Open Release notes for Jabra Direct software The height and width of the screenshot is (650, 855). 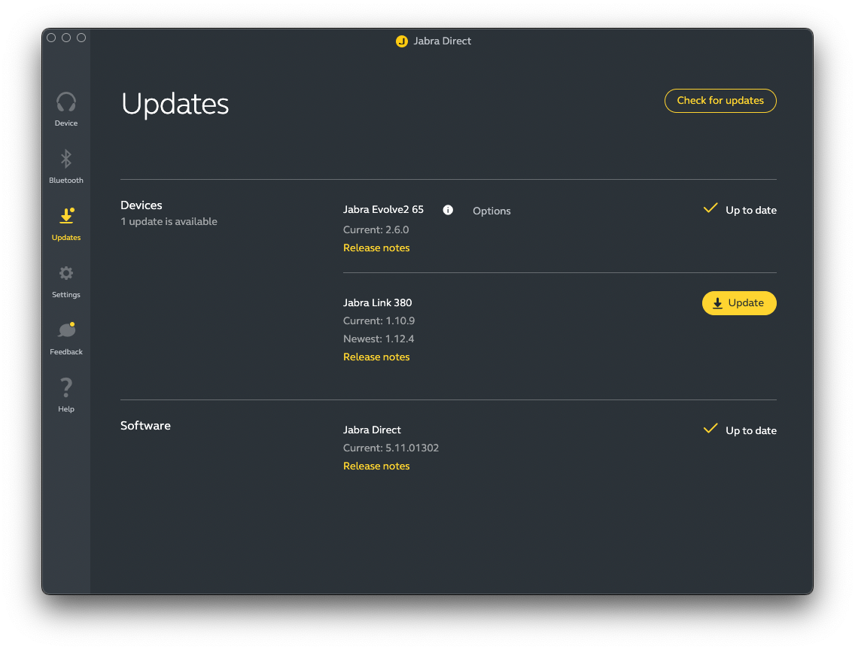click(x=376, y=466)
